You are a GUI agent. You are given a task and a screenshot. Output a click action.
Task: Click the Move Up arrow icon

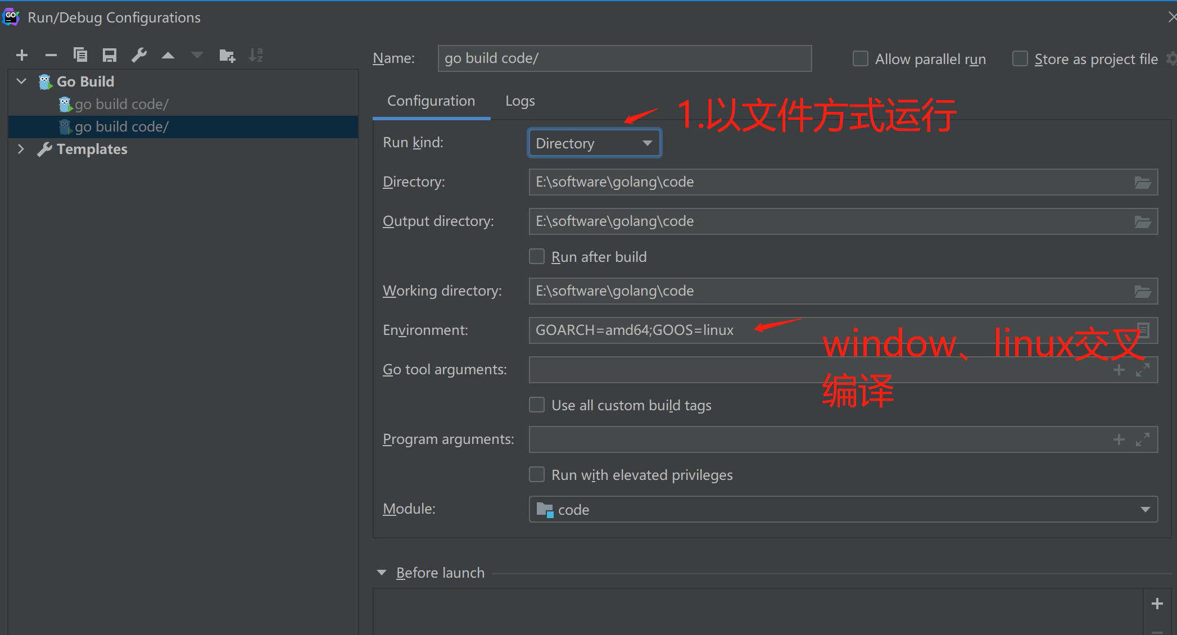pyautogui.click(x=168, y=55)
